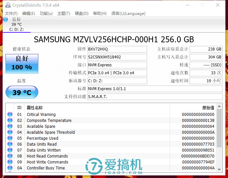Select the Available Spare Threshold attribute name

51,132
